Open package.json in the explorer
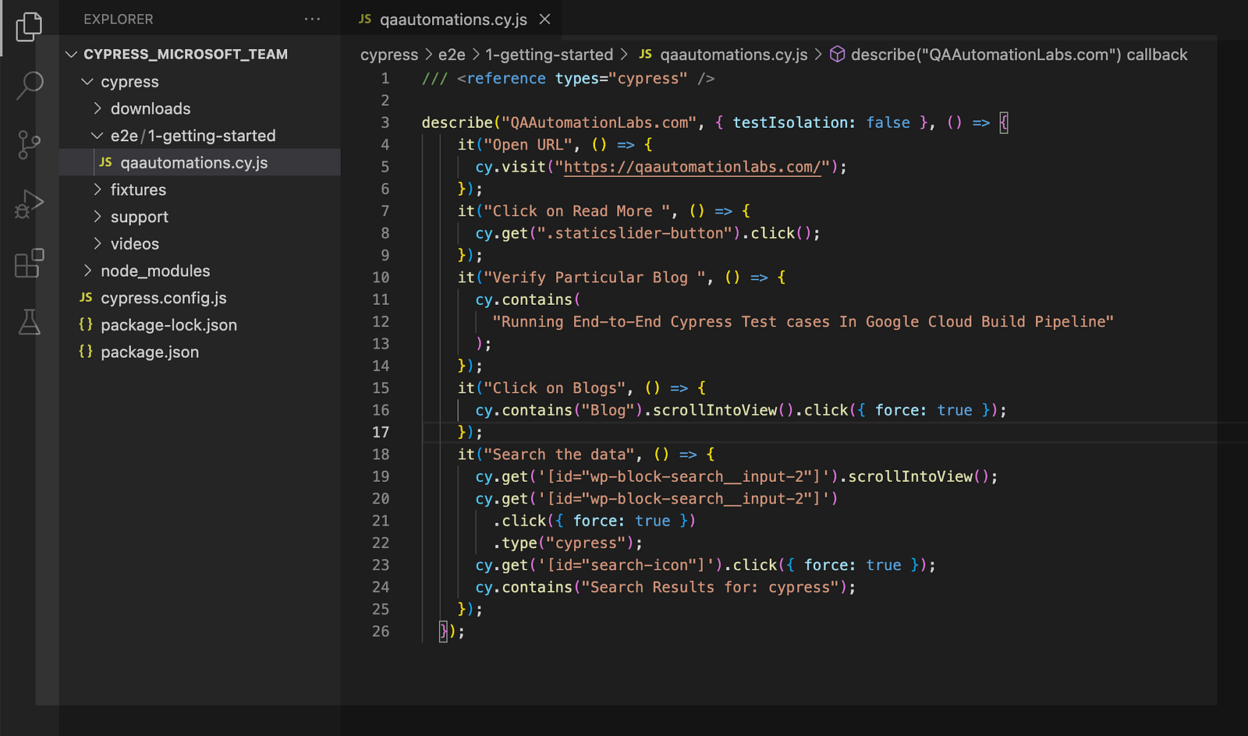This screenshot has width=1248, height=736. (x=150, y=352)
